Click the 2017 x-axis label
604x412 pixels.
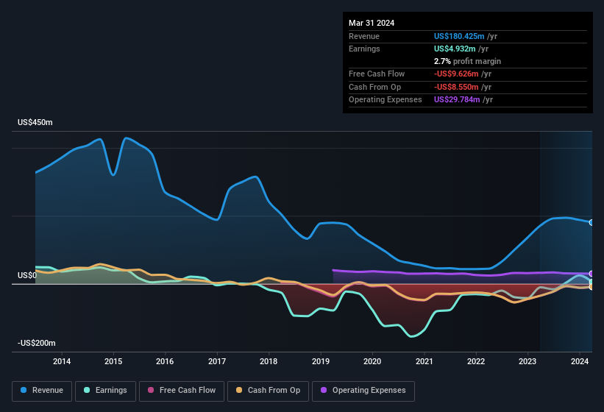click(217, 361)
